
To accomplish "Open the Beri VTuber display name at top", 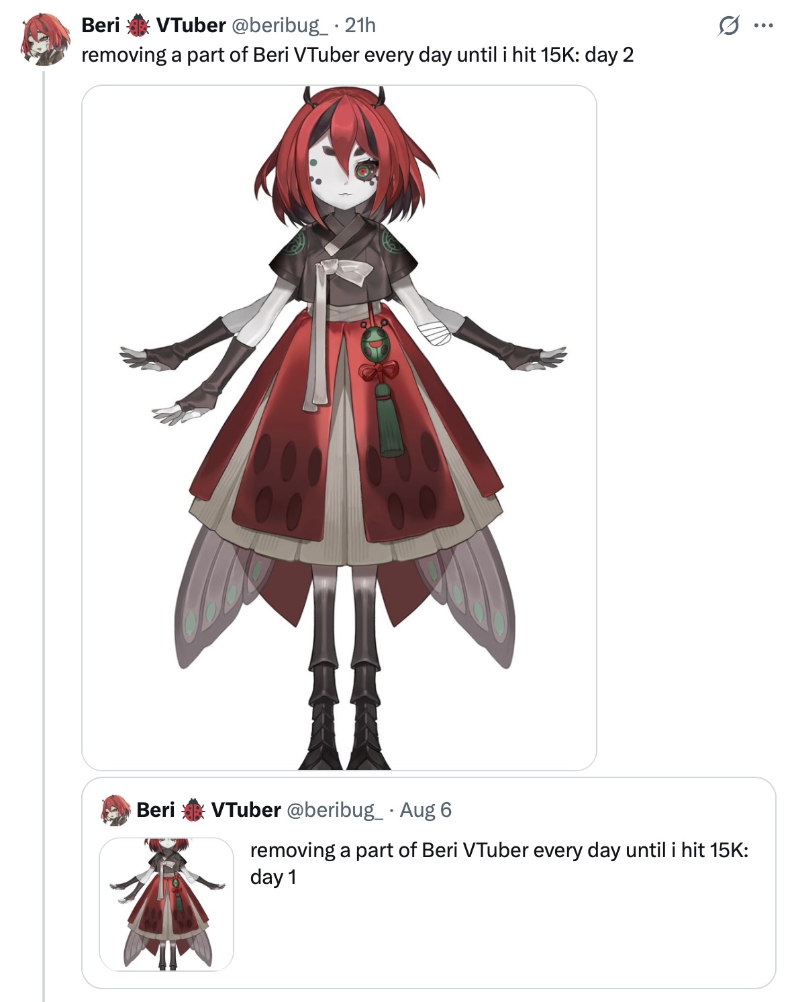I will 154,25.
